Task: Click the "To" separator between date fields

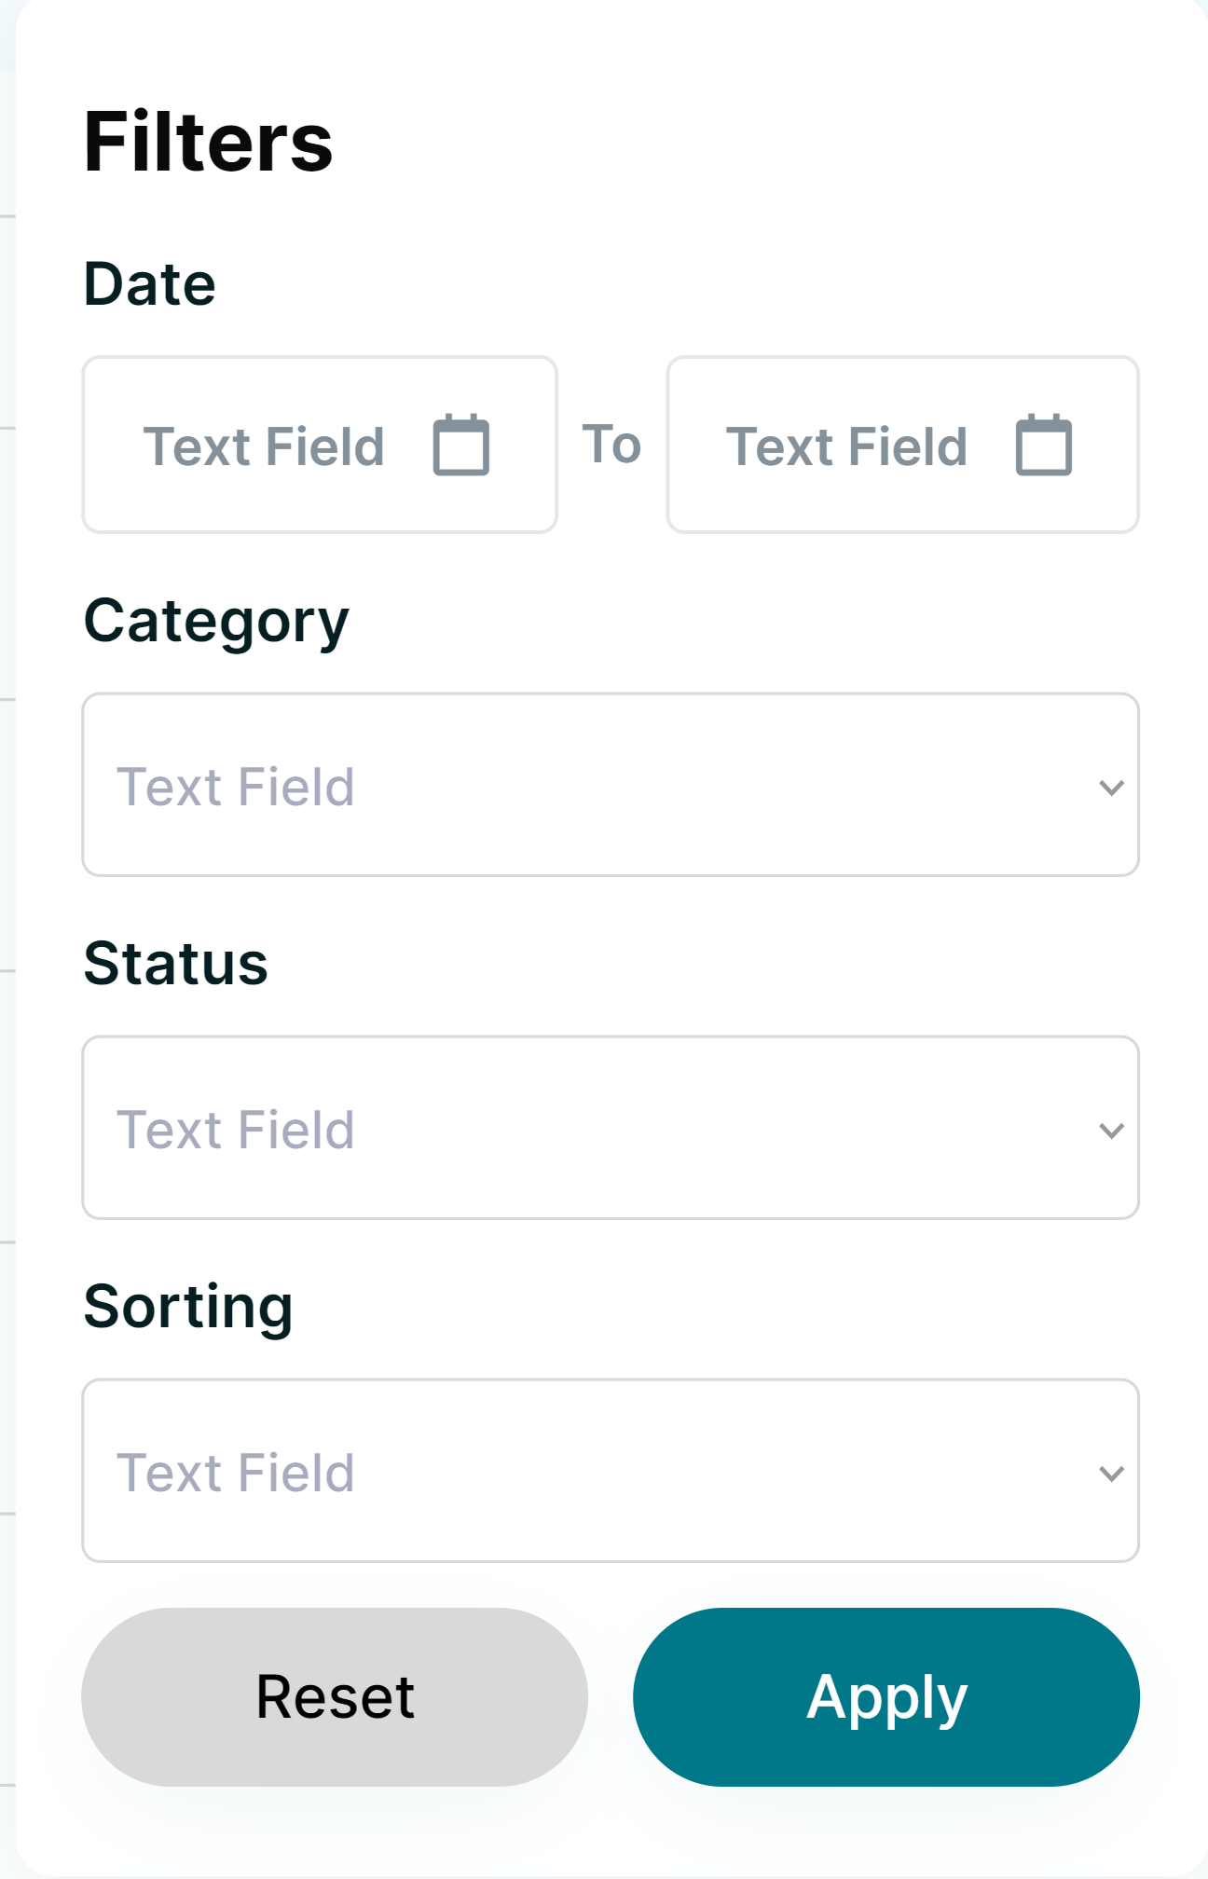Action: pos(611,444)
